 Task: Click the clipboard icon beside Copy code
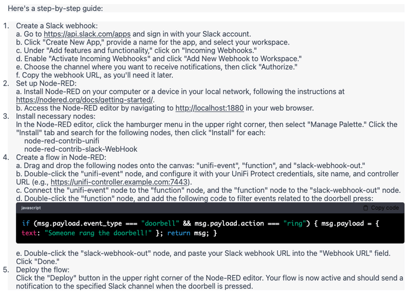pos(365,208)
